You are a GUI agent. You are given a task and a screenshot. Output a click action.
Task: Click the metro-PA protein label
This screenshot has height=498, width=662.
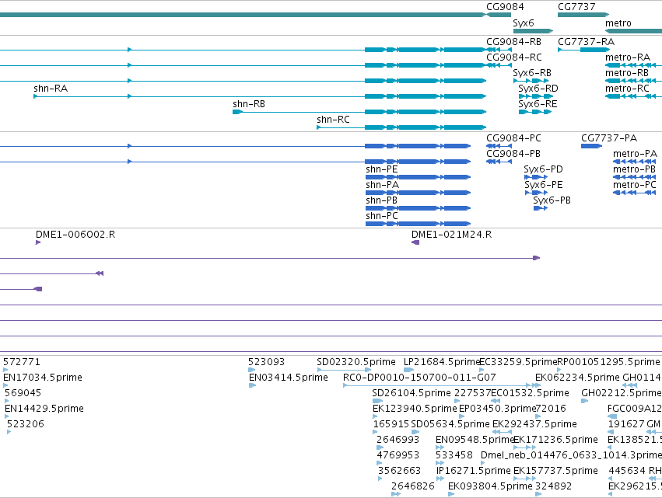coord(635,154)
